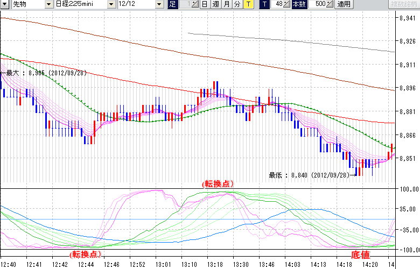Screen dimensions: 420x269
Task: Click the spinner beside the 足 period field
Action: click(195, 4)
